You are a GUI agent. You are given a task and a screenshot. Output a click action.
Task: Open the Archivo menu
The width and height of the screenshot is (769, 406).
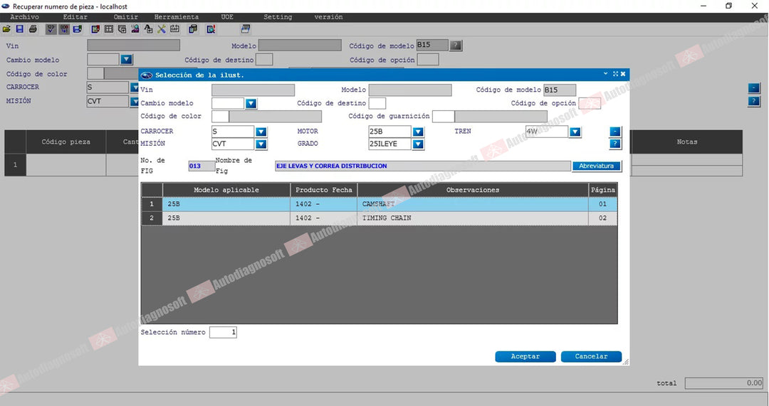click(24, 17)
